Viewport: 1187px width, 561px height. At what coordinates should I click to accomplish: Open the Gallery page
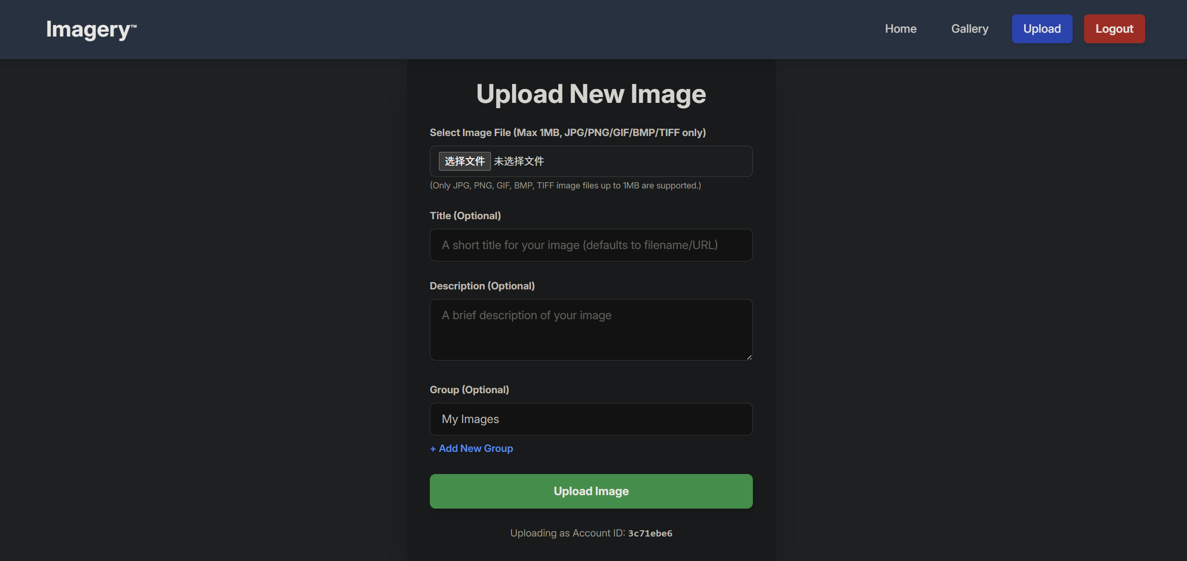coord(969,29)
